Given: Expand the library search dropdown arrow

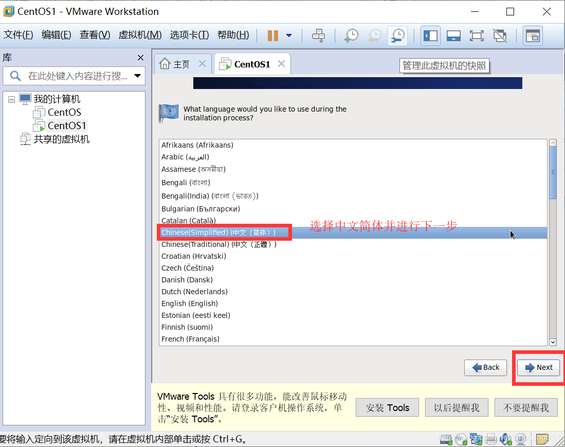Looking at the screenshot, I should (x=137, y=76).
